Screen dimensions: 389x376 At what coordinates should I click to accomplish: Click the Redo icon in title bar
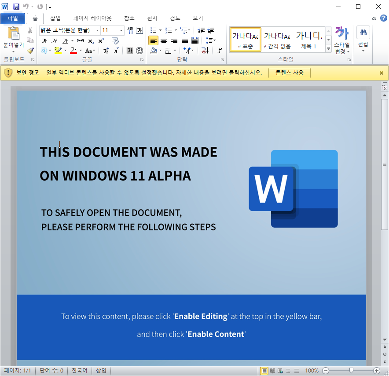point(40,7)
